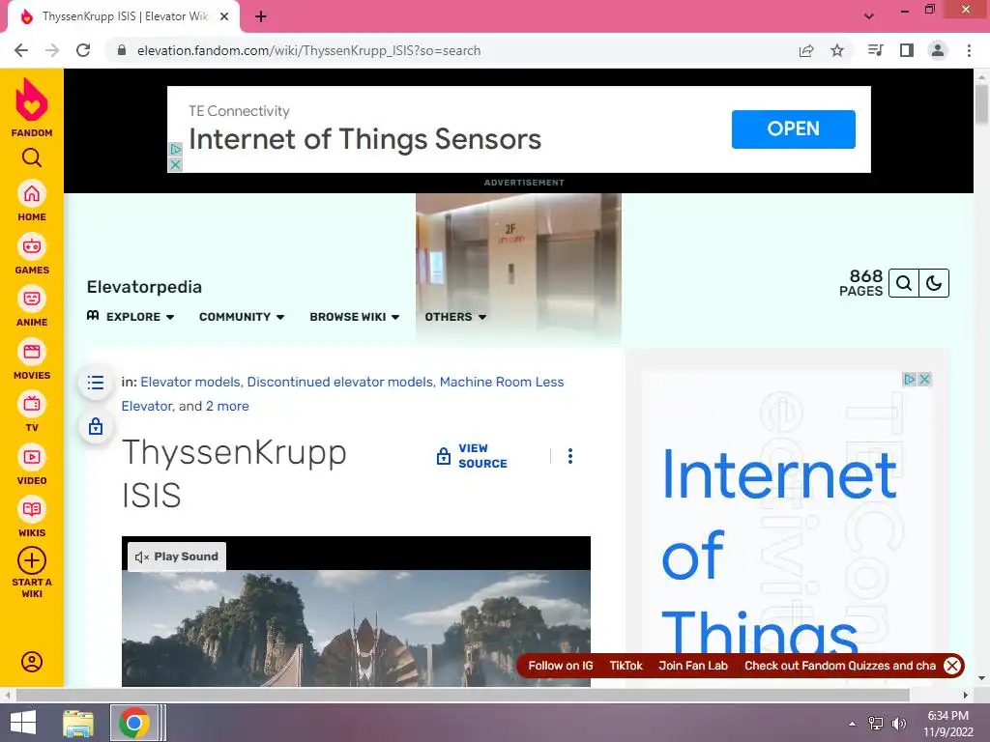Click the Start a Wiki plus icon
The width and height of the screenshot is (990, 742).
(x=32, y=560)
